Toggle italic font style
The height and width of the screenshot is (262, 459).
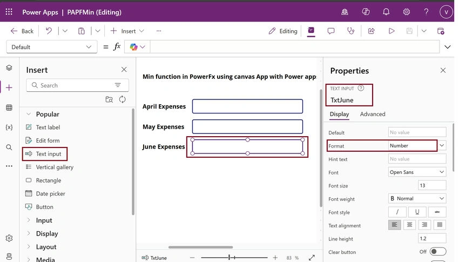tap(397, 212)
